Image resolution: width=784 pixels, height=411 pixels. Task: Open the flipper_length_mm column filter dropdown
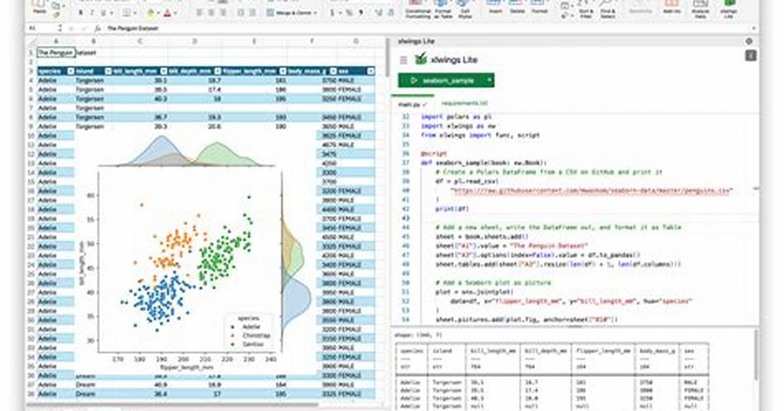click(x=283, y=71)
